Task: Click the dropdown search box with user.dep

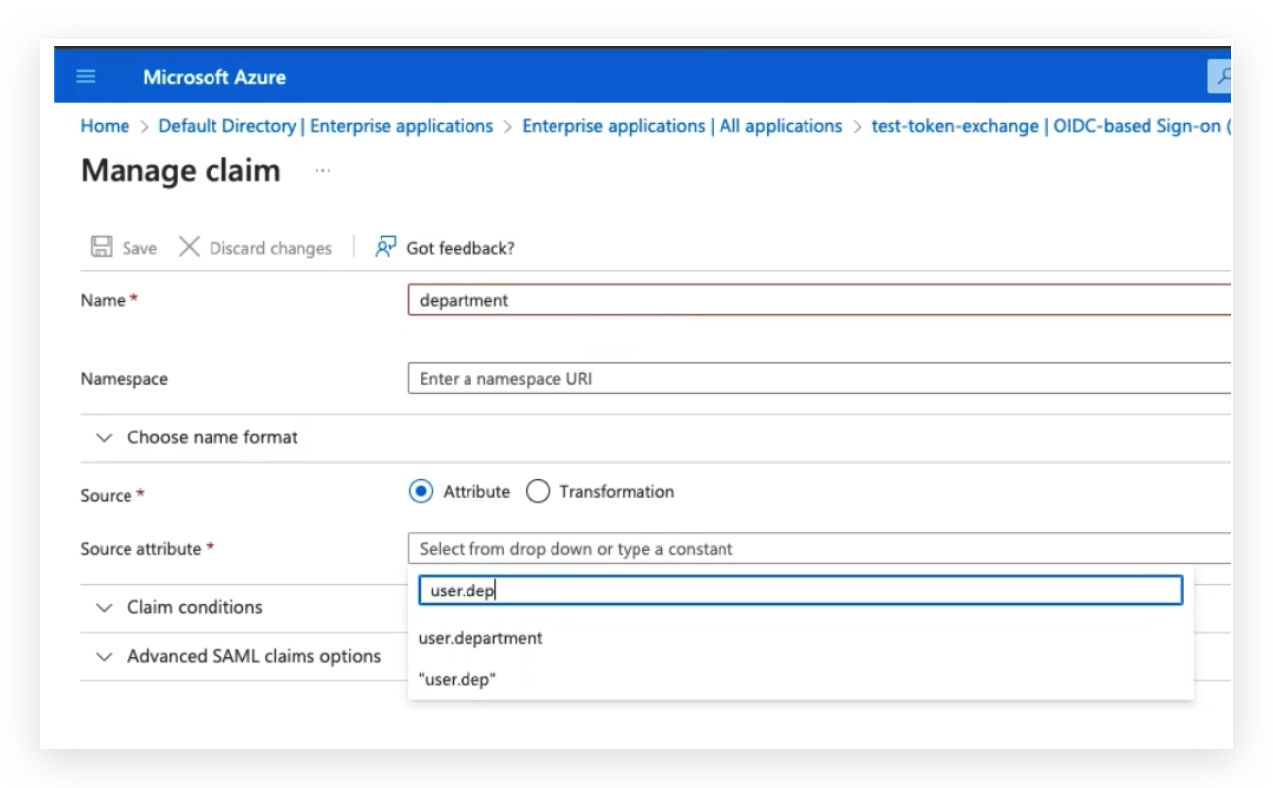Action: tap(801, 591)
